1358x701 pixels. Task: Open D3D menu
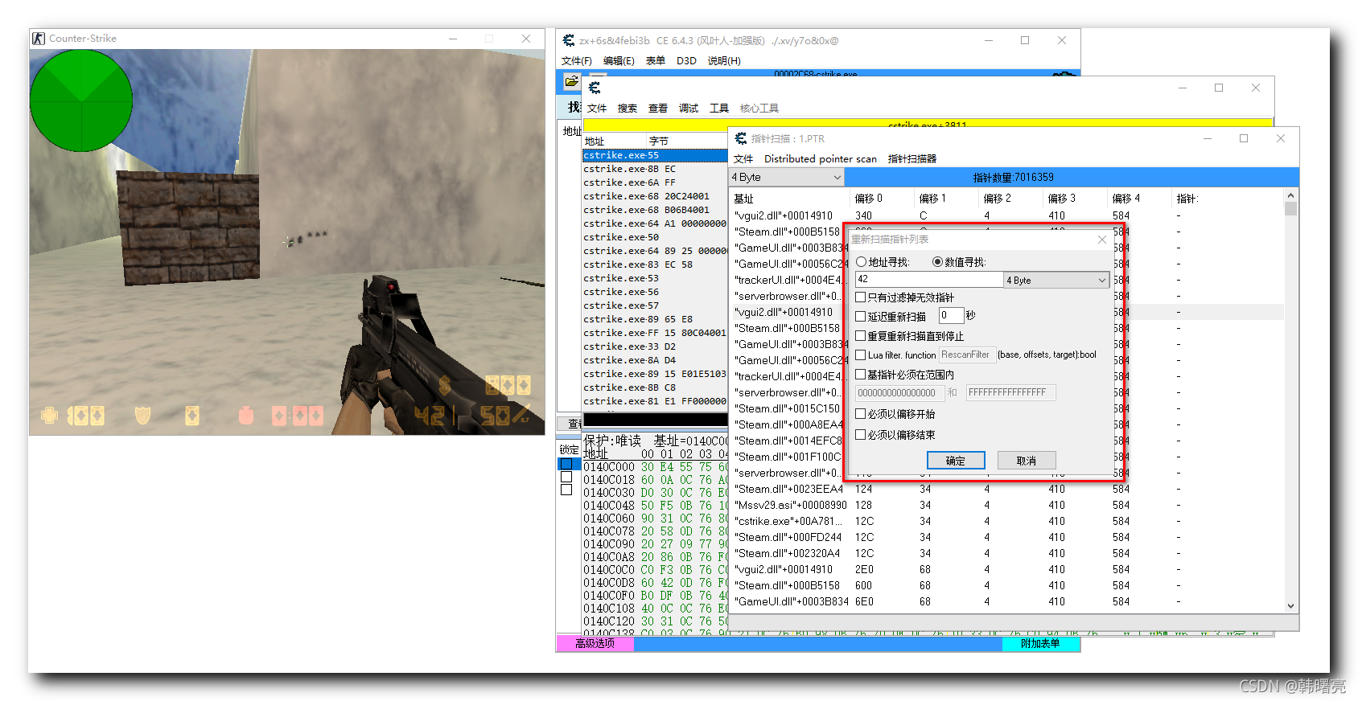point(686,61)
